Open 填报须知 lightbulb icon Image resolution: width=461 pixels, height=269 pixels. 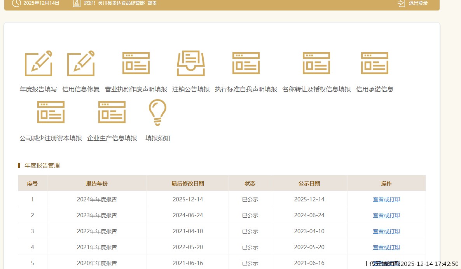pyautogui.click(x=158, y=112)
